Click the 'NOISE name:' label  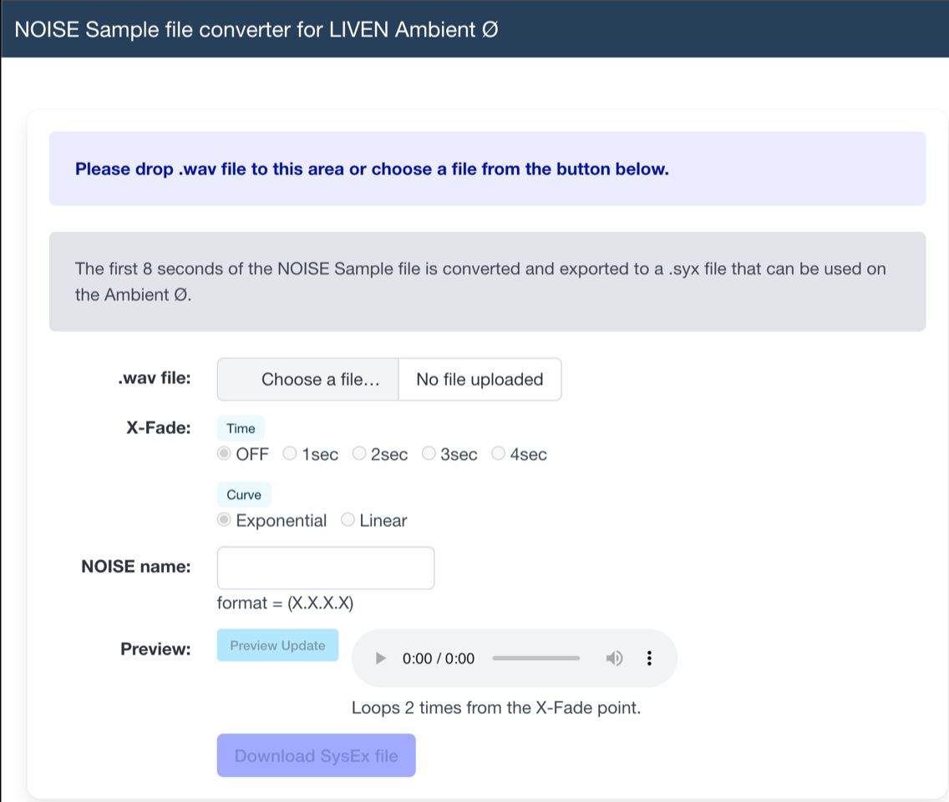(136, 566)
